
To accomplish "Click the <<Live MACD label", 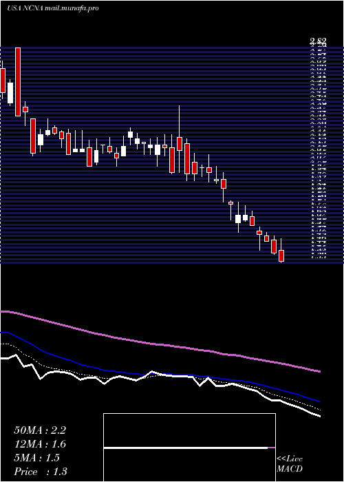I will (290, 464).
